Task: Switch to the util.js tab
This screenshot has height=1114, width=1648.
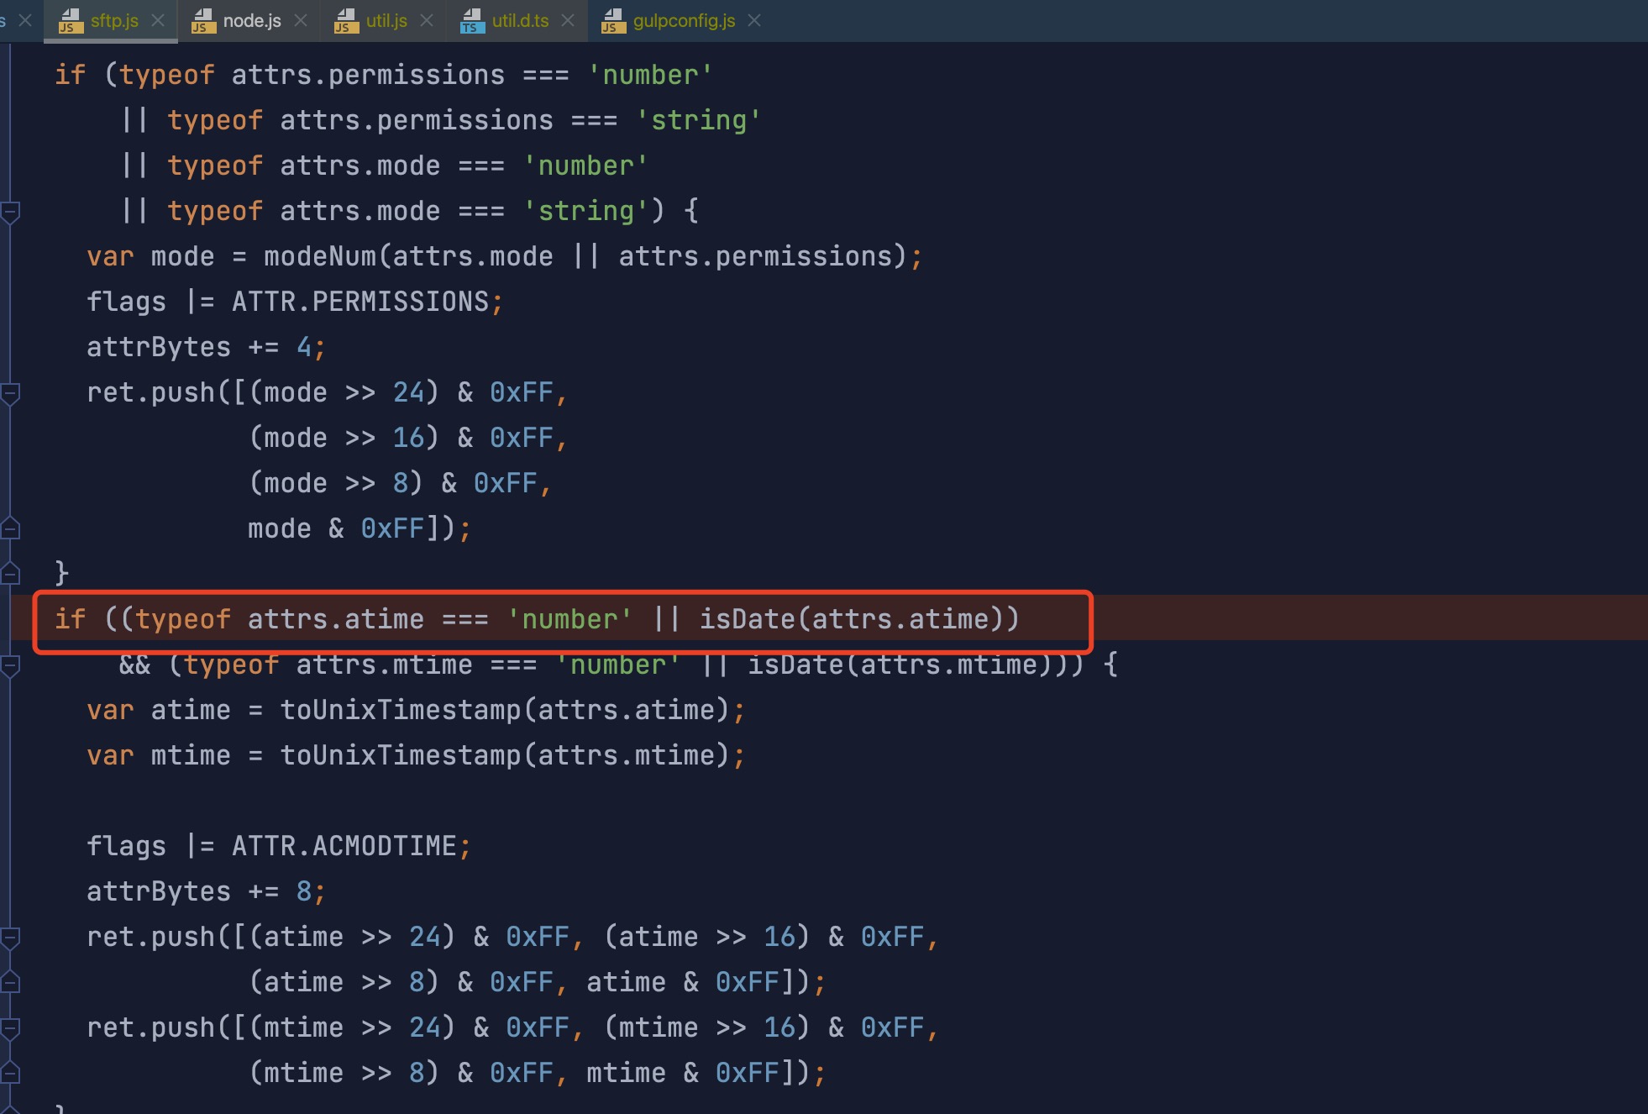Action: [386, 21]
